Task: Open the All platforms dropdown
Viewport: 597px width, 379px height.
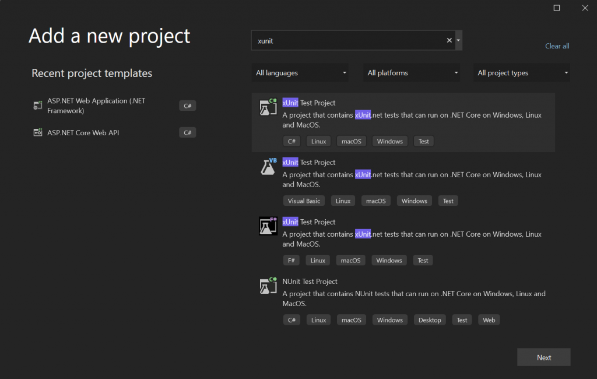Action: pos(412,72)
